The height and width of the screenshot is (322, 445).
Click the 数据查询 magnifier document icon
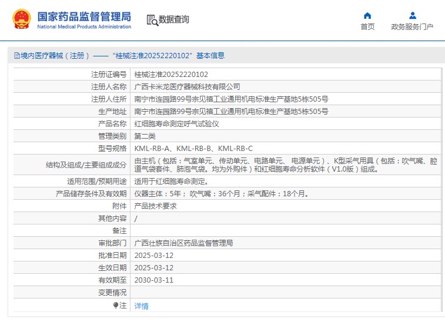(152, 20)
